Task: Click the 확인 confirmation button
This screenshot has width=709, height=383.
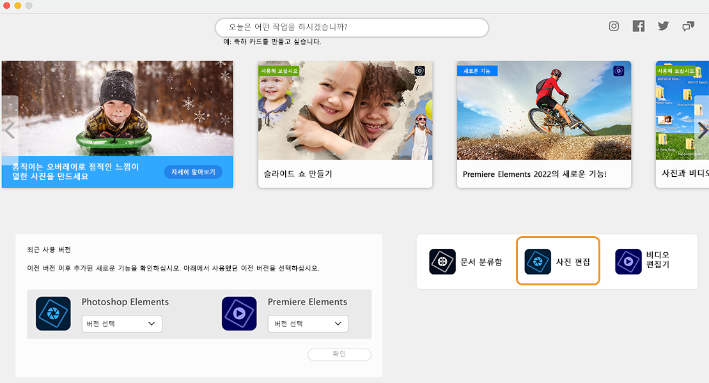Action: pyautogui.click(x=339, y=354)
